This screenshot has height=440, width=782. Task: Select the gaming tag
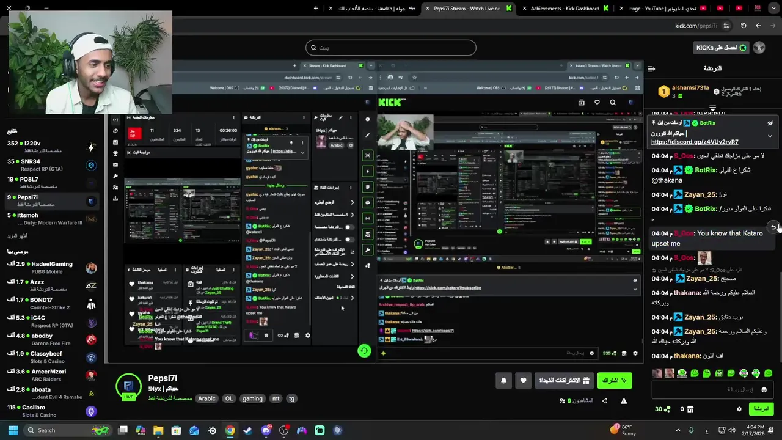(252, 398)
